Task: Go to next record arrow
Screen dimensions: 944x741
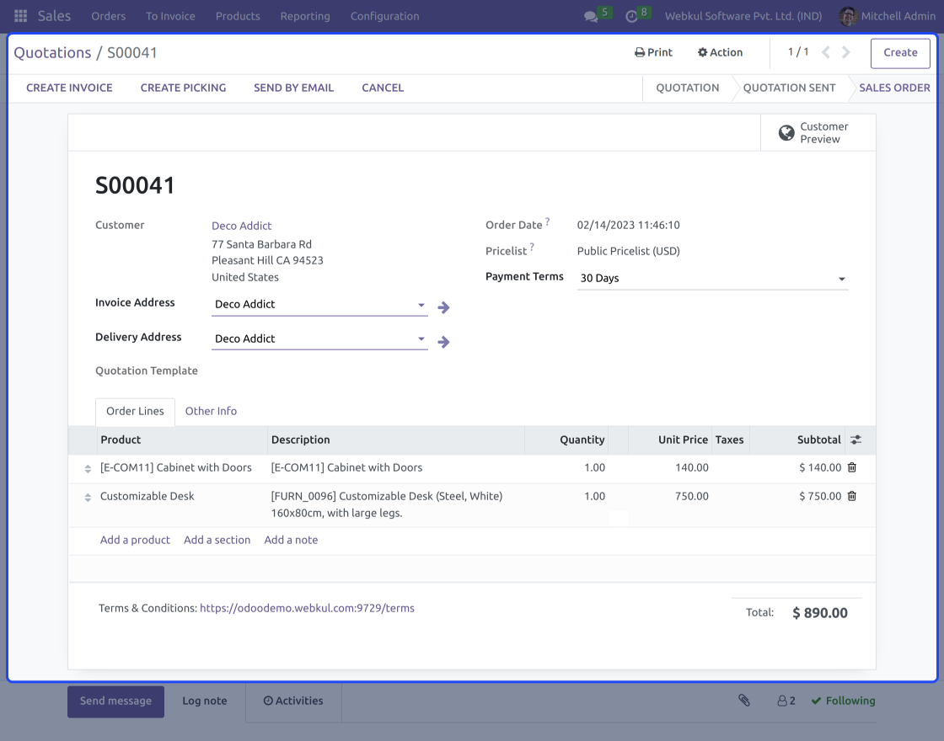Action: [x=846, y=52]
